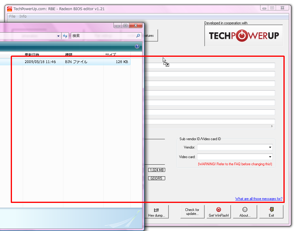This screenshot has height=231, width=296.
Task: Click the red WARNING FAQ notice text
Action: coord(235,164)
